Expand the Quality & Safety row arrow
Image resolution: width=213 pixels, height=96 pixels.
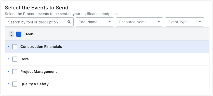pyautogui.click(x=8, y=84)
